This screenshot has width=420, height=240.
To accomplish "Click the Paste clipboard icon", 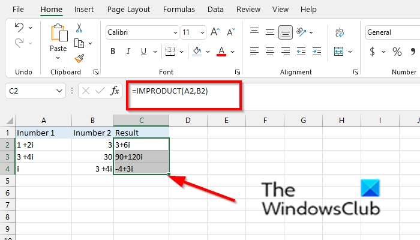I will (59, 32).
